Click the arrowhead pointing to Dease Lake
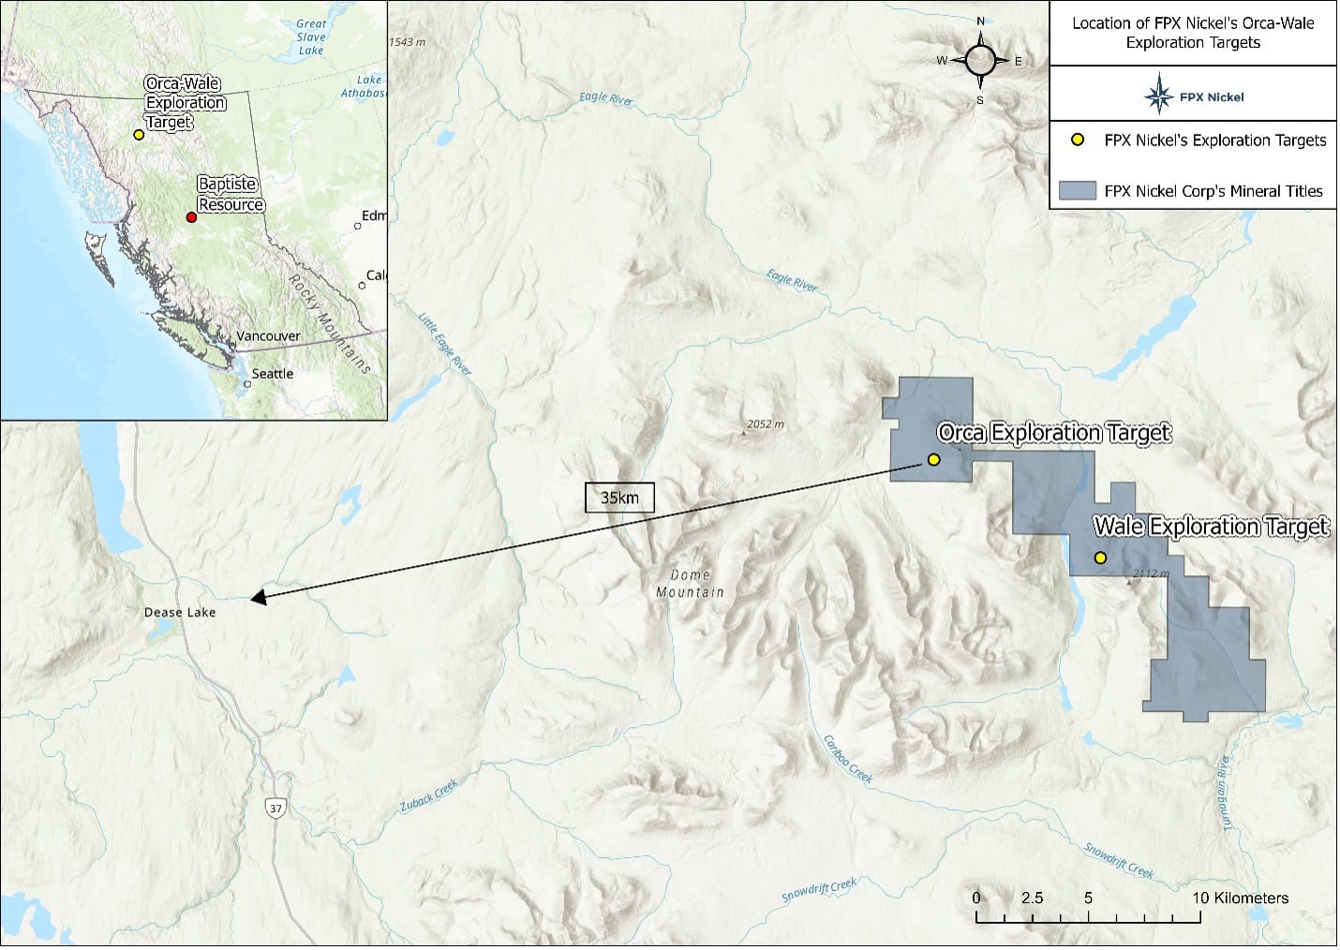The height and width of the screenshot is (950, 1340). tap(259, 596)
